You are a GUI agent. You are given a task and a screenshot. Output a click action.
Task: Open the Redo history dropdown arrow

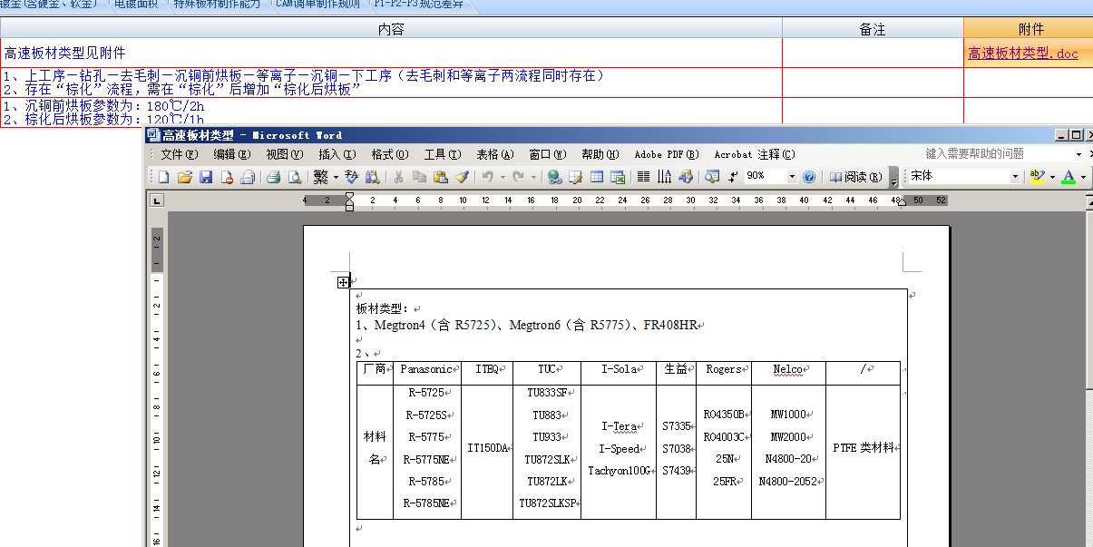(x=533, y=177)
